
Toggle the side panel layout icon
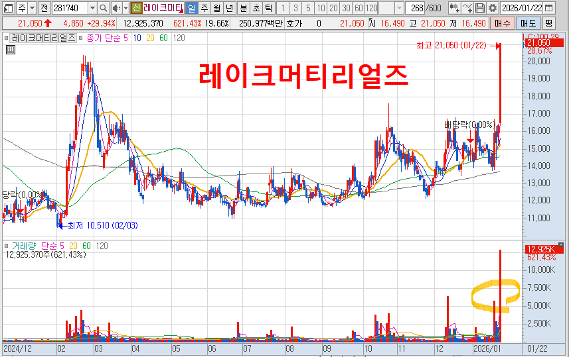click(9, 7)
